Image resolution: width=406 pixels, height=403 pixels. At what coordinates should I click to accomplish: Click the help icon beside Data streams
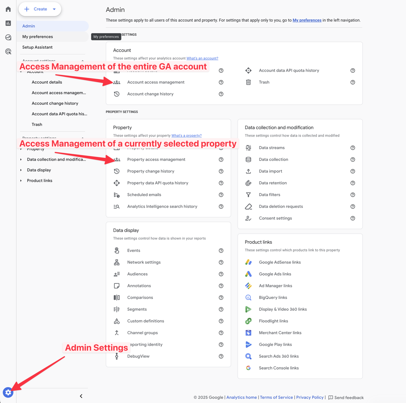pos(353,148)
